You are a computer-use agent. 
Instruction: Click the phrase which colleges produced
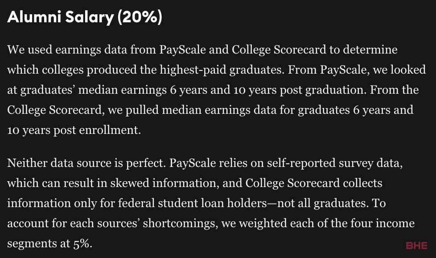click(x=72, y=70)
